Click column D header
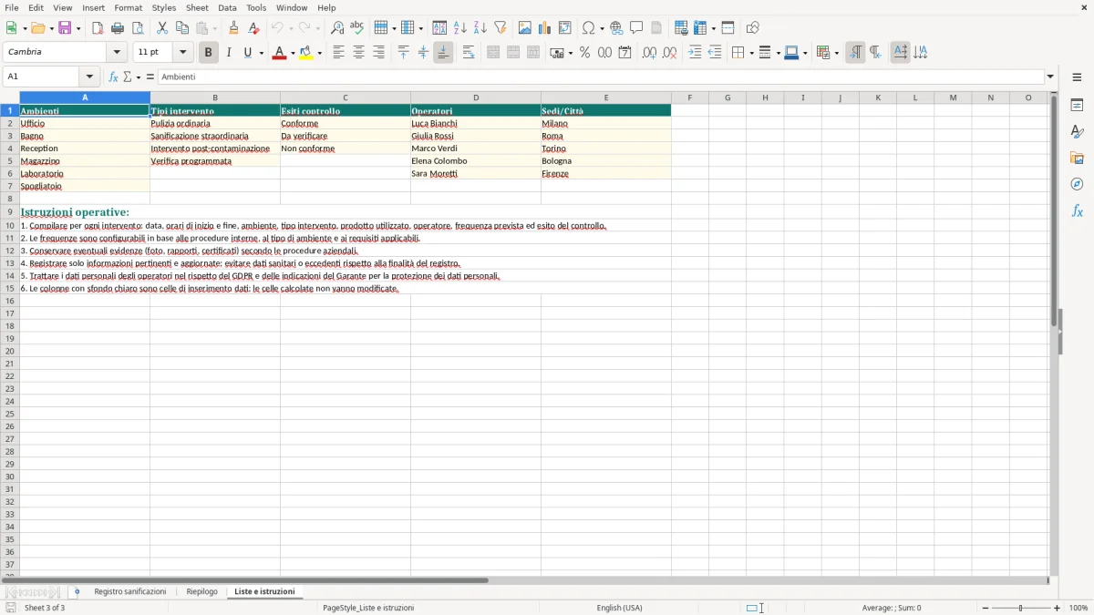The image size is (1094, 615). (x=476, y=97)
